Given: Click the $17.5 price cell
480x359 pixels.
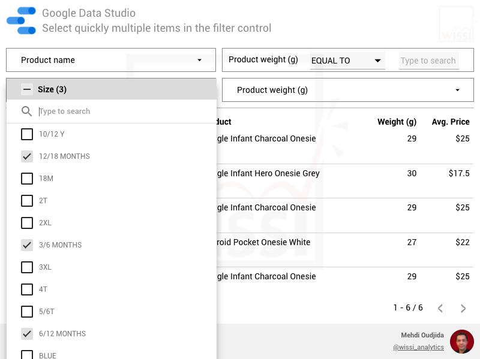Looking at the screenshot, I should (459, 173).
